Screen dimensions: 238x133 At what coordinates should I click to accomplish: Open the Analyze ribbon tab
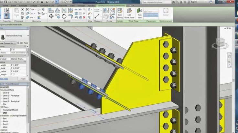coord(34,5)
